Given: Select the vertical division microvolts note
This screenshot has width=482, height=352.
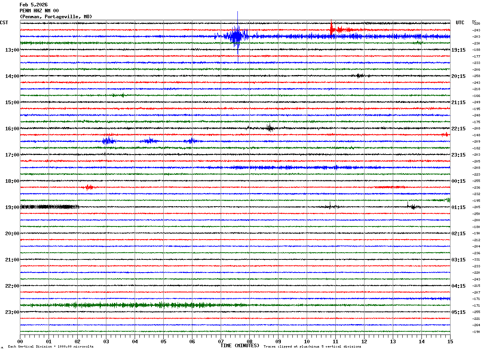Looking at the screenshot, I should (51, 347).
